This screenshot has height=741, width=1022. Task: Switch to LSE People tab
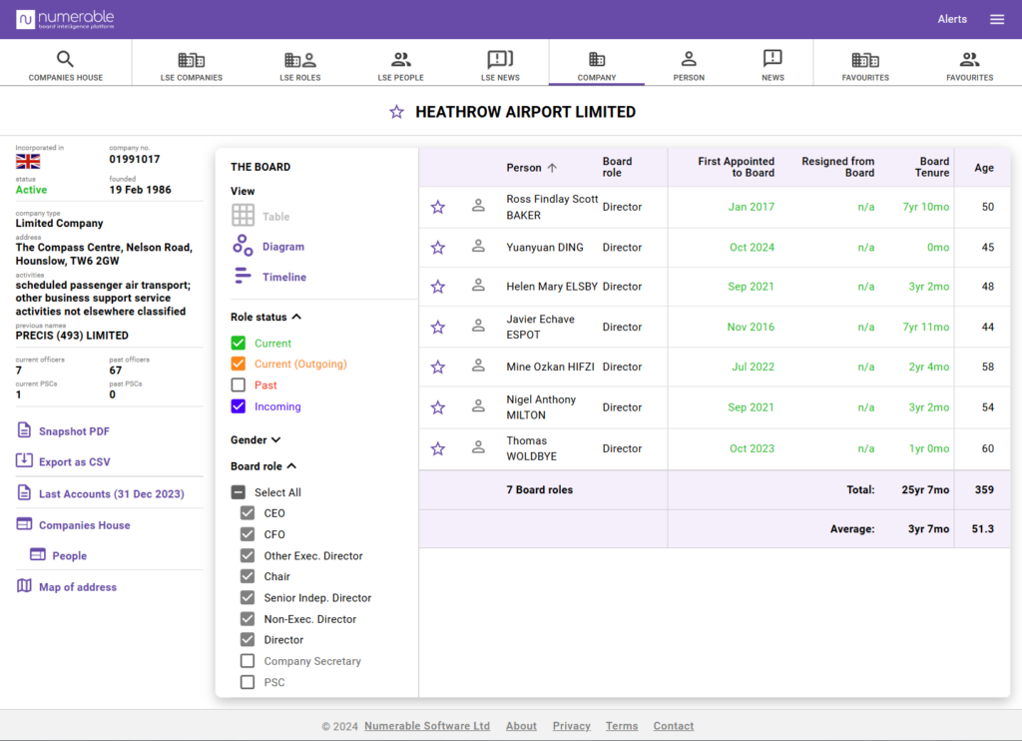click(401, 65)
